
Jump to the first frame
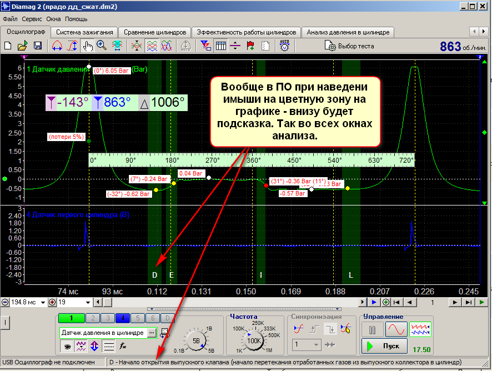click(396, 302)
